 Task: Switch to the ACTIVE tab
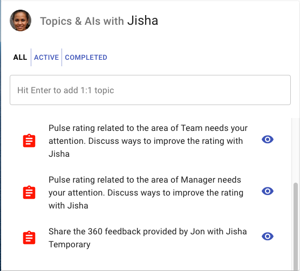46,57
